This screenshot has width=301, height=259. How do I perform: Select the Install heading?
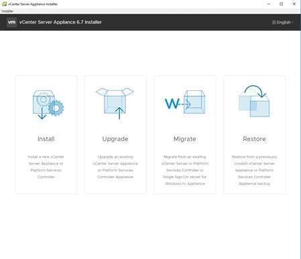46,139
